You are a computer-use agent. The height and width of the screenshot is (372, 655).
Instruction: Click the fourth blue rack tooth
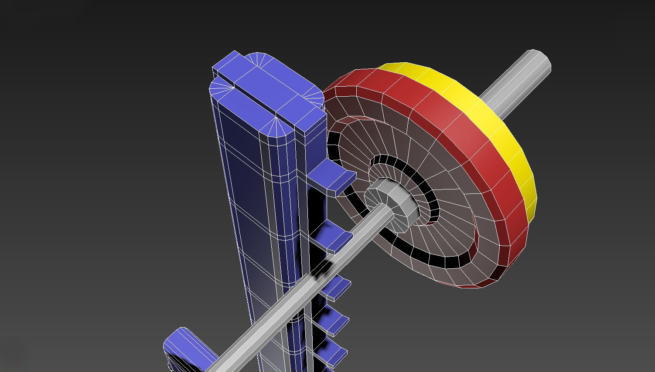(338, 321)
